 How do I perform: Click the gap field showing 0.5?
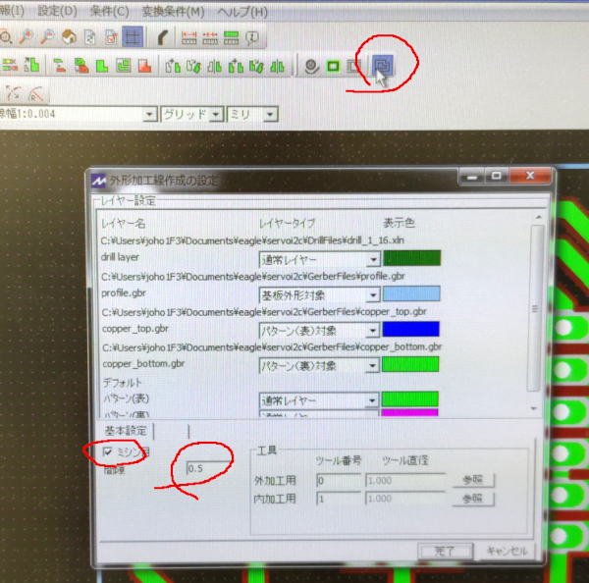[208, 468]
